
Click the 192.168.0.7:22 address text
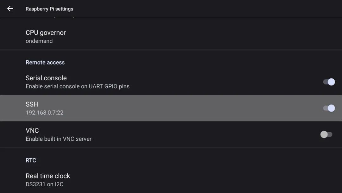[x=45, y=113]
